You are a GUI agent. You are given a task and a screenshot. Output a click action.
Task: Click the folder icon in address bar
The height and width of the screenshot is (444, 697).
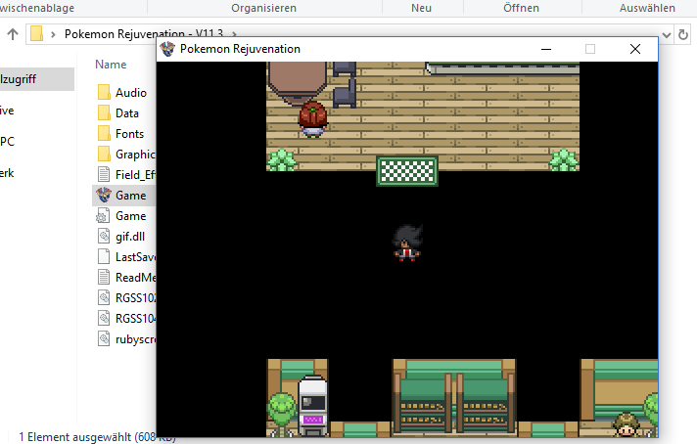(x=37, y=34)
